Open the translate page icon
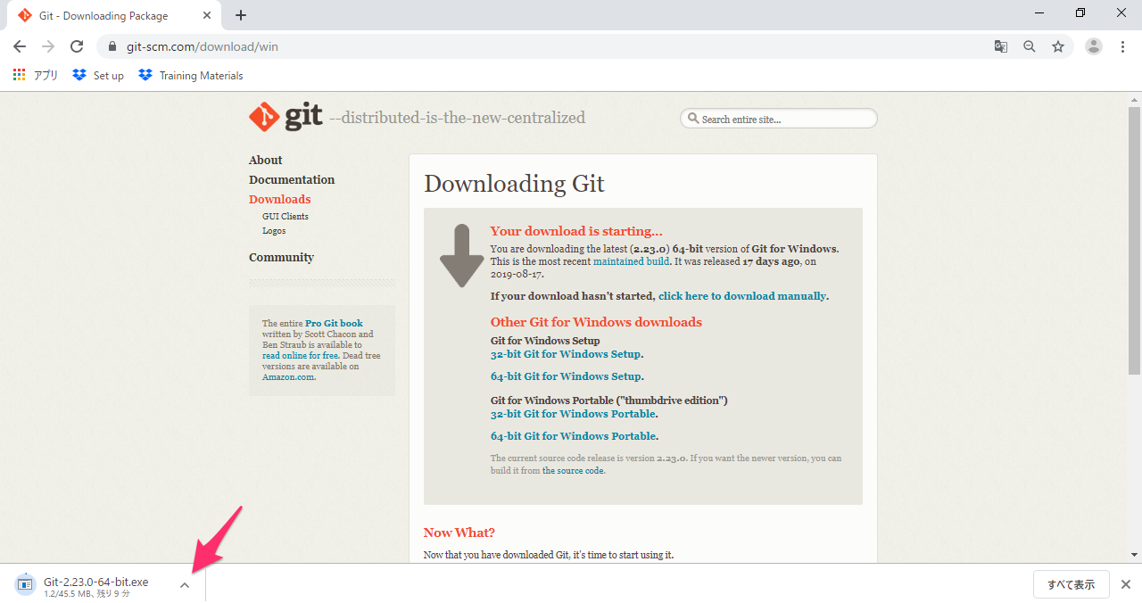The image size is (1142, 603). tap(1001, 46)
